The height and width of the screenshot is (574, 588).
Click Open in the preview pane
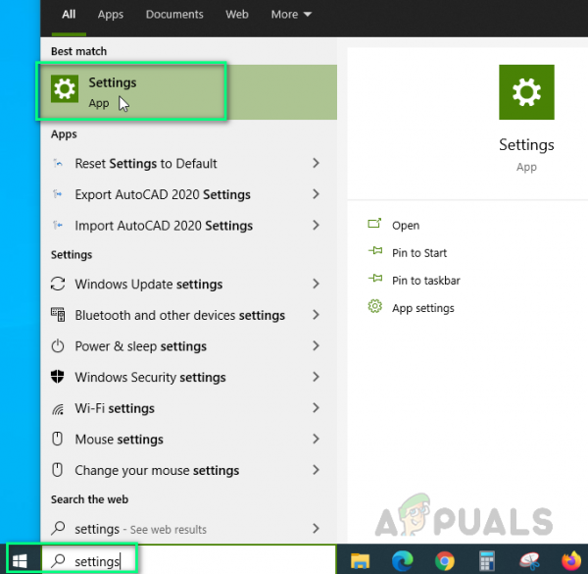(406, 226)
